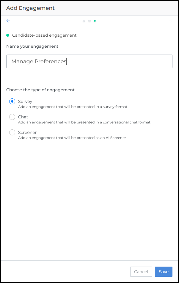Screen dimensions: 179x283
Task: Click the 'Name your engagement' label
Action: click(x=32, y=46)
